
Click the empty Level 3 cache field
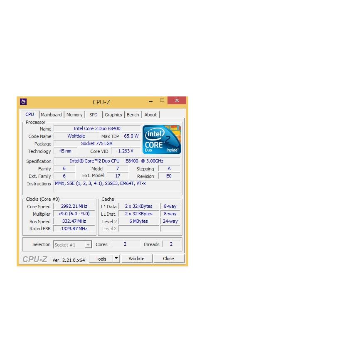pyautogui.click(x=139, y=229)
